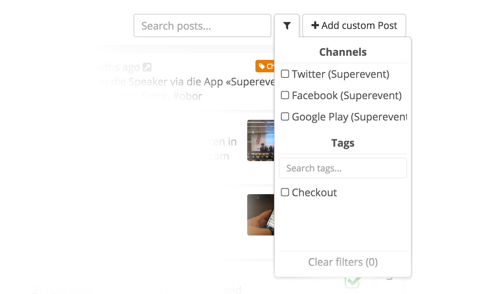This screenshot has height=294, width=482.
Task: Open the external link icon beside post date
Action: tap(147, 67)
